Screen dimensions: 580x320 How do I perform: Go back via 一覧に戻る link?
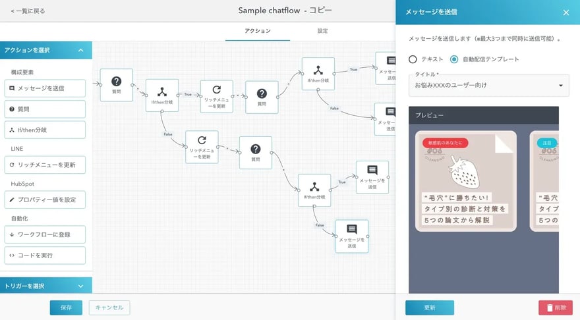28,11
